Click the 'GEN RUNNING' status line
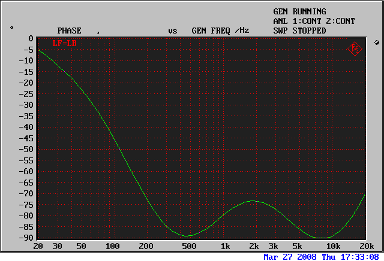The width and height of the screenshot is (384, 261). point(299,11)
